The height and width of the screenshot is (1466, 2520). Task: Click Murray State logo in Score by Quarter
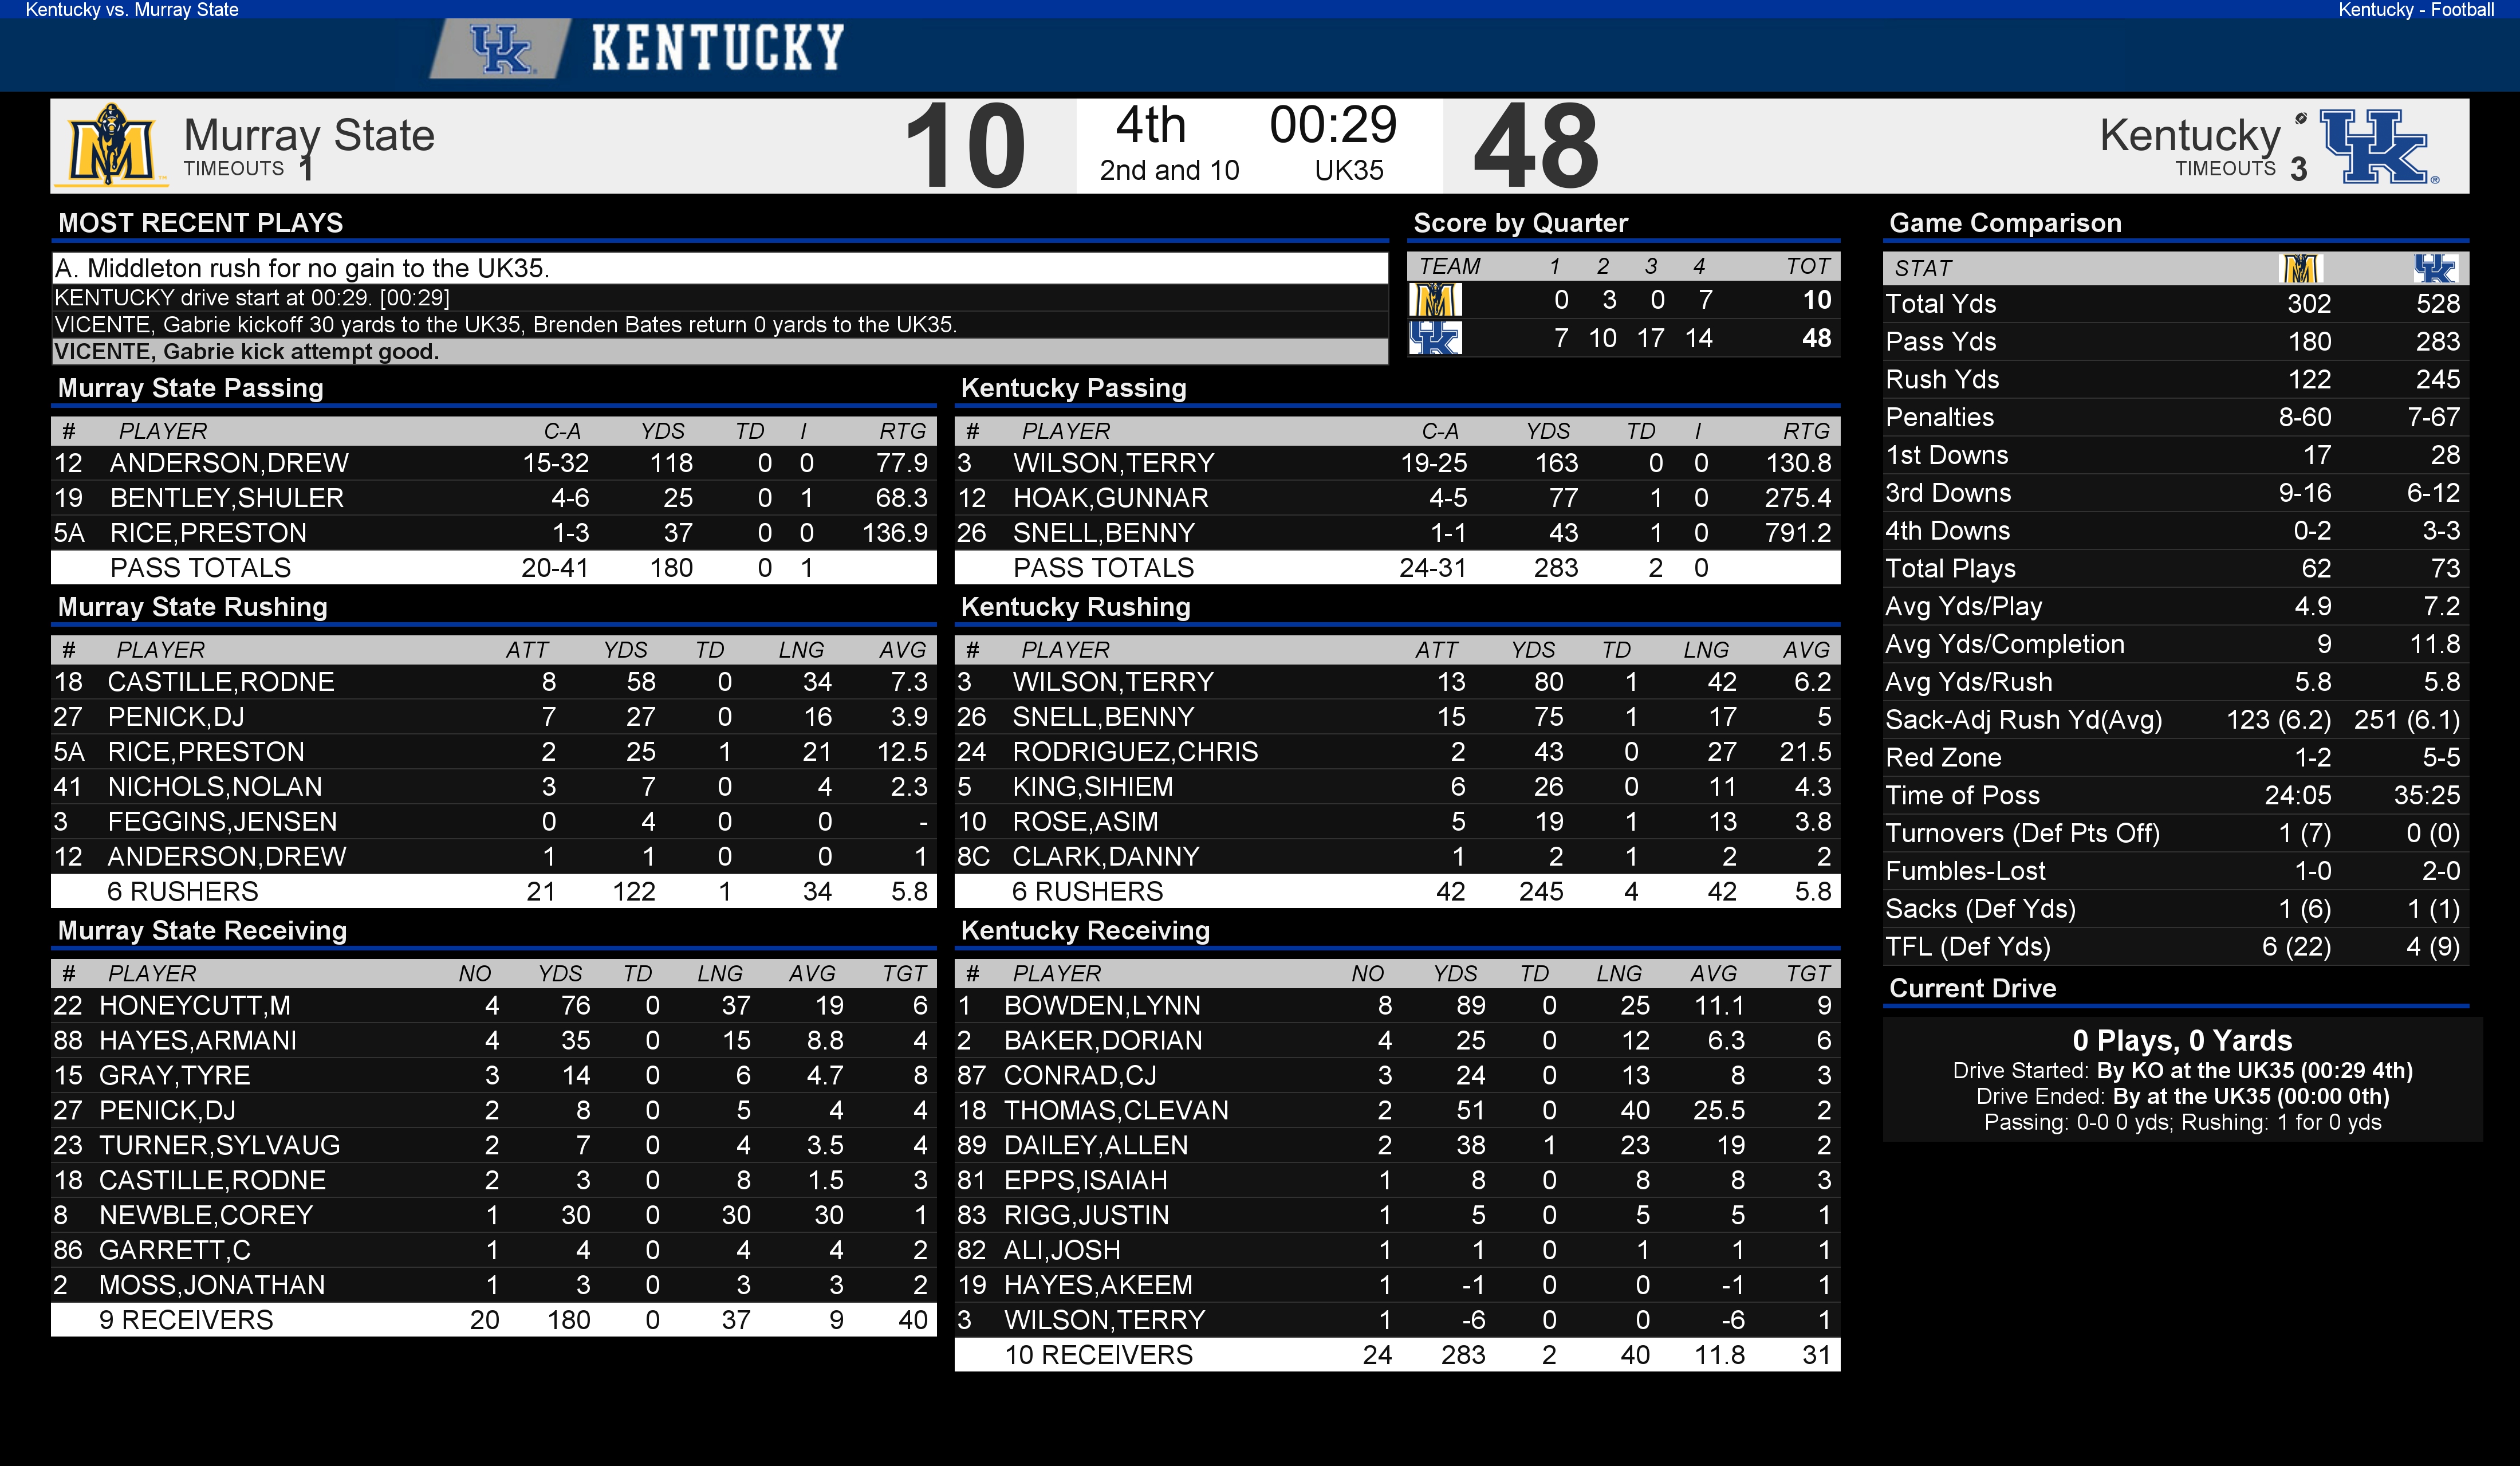1435,300
